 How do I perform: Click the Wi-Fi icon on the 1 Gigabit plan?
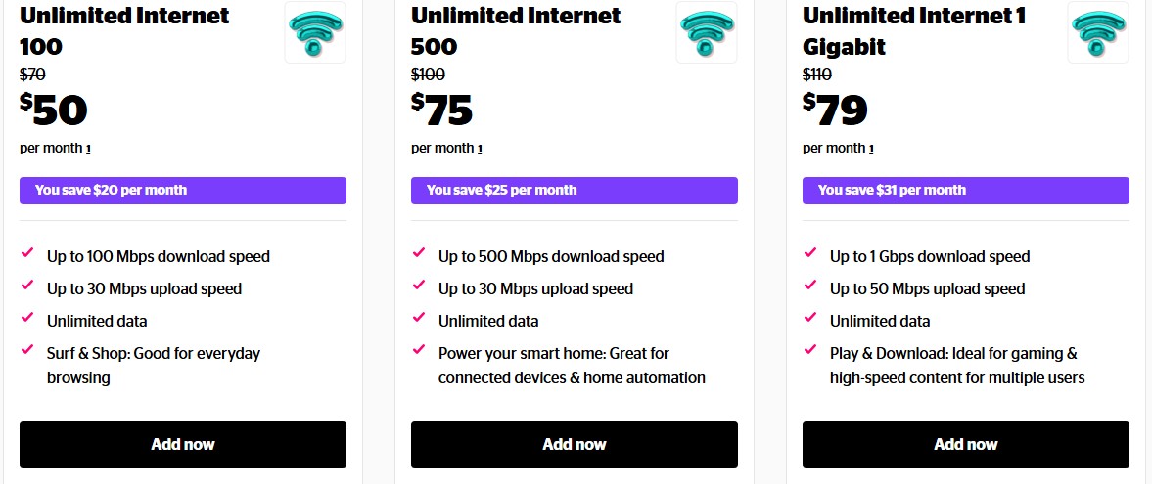pyautogui.click(x=1097, y=32)
